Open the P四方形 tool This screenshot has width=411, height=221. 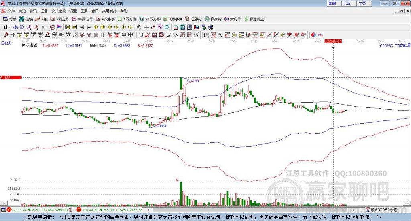click(60, 19)
